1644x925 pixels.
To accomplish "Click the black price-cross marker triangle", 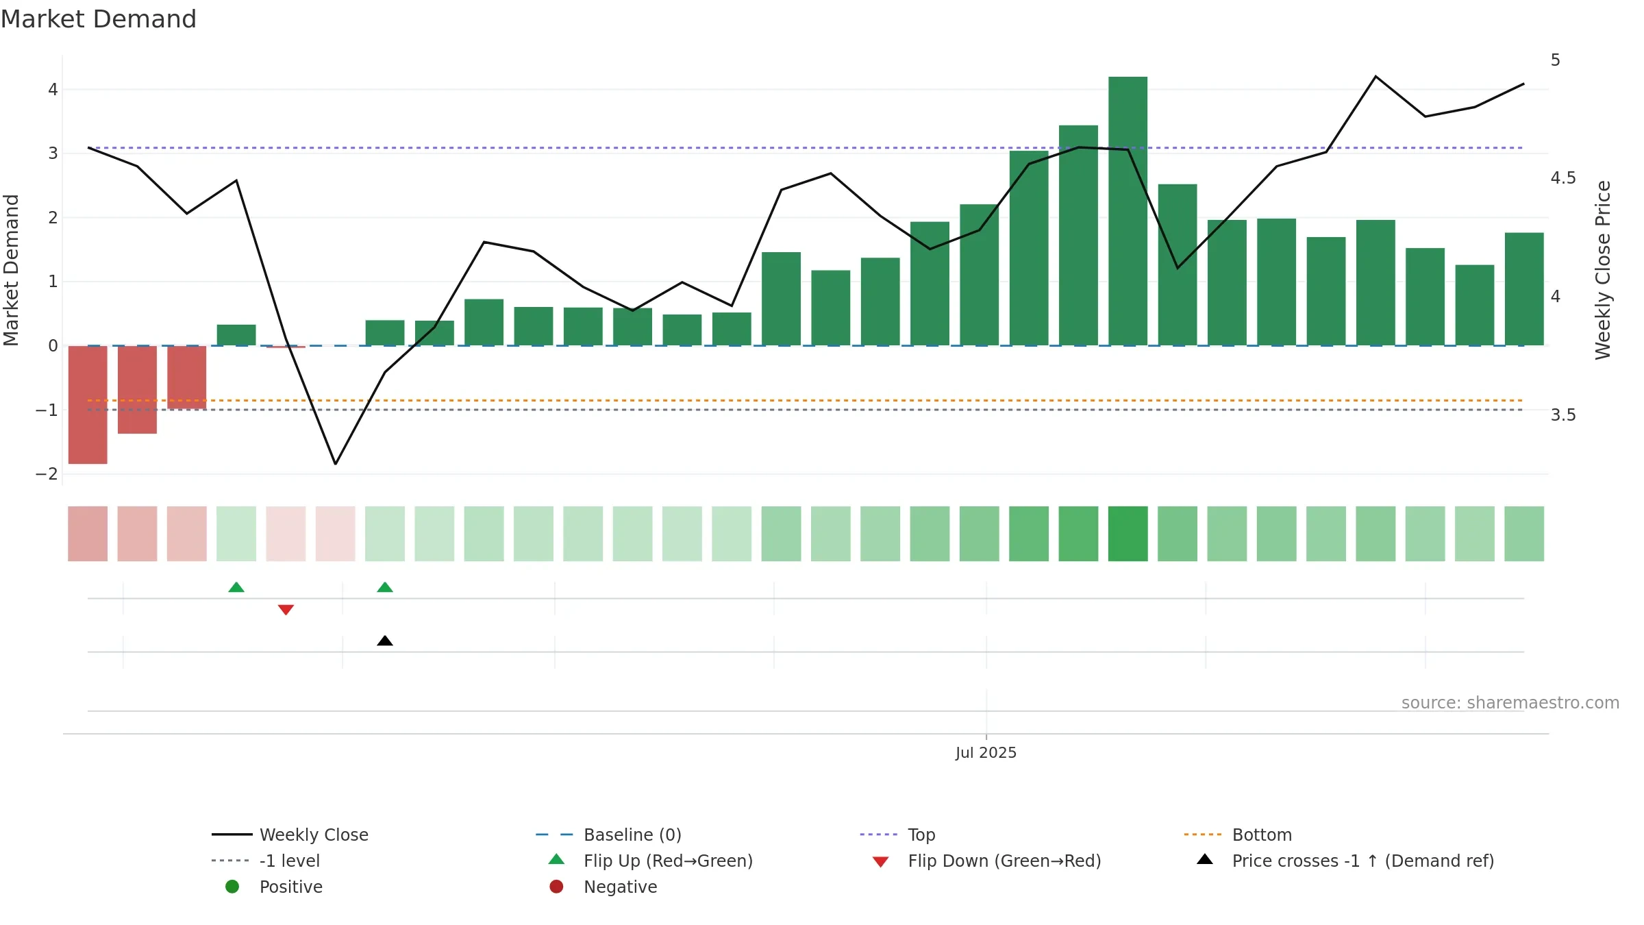I will click(385, 641).
